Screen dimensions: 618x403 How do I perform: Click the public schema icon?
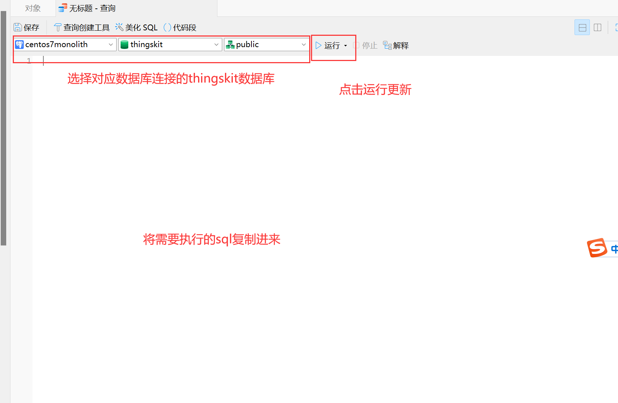[x=230, y=45]
